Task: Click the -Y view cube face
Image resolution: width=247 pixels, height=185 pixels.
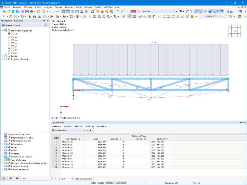Action: (235, 31)
